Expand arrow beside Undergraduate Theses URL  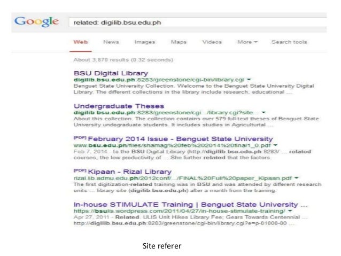click(263, 112)
